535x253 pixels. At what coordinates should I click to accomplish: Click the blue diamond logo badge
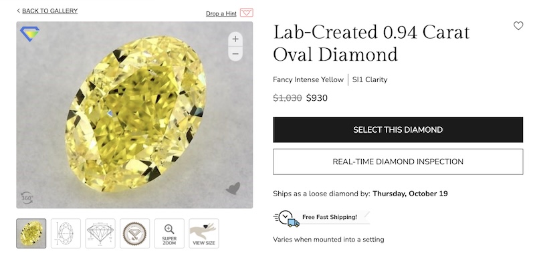tap(29, 33)
